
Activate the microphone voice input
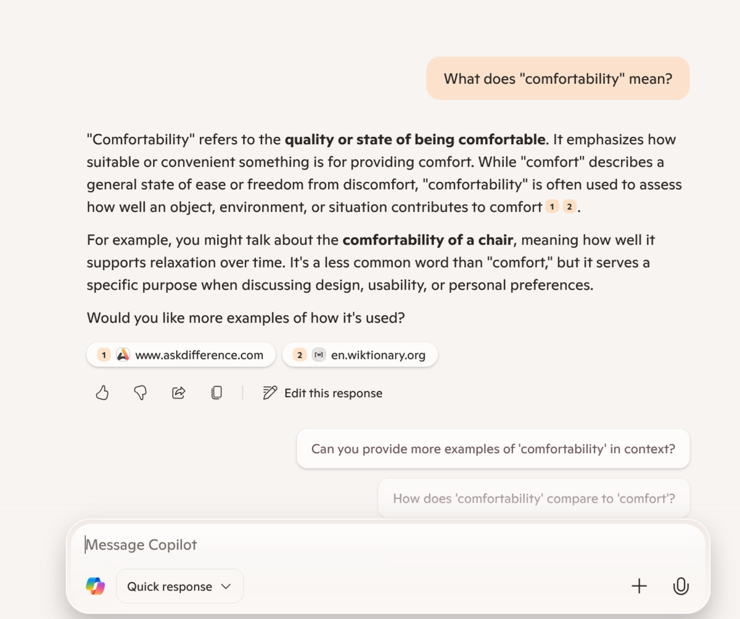[x=681, y=586]
